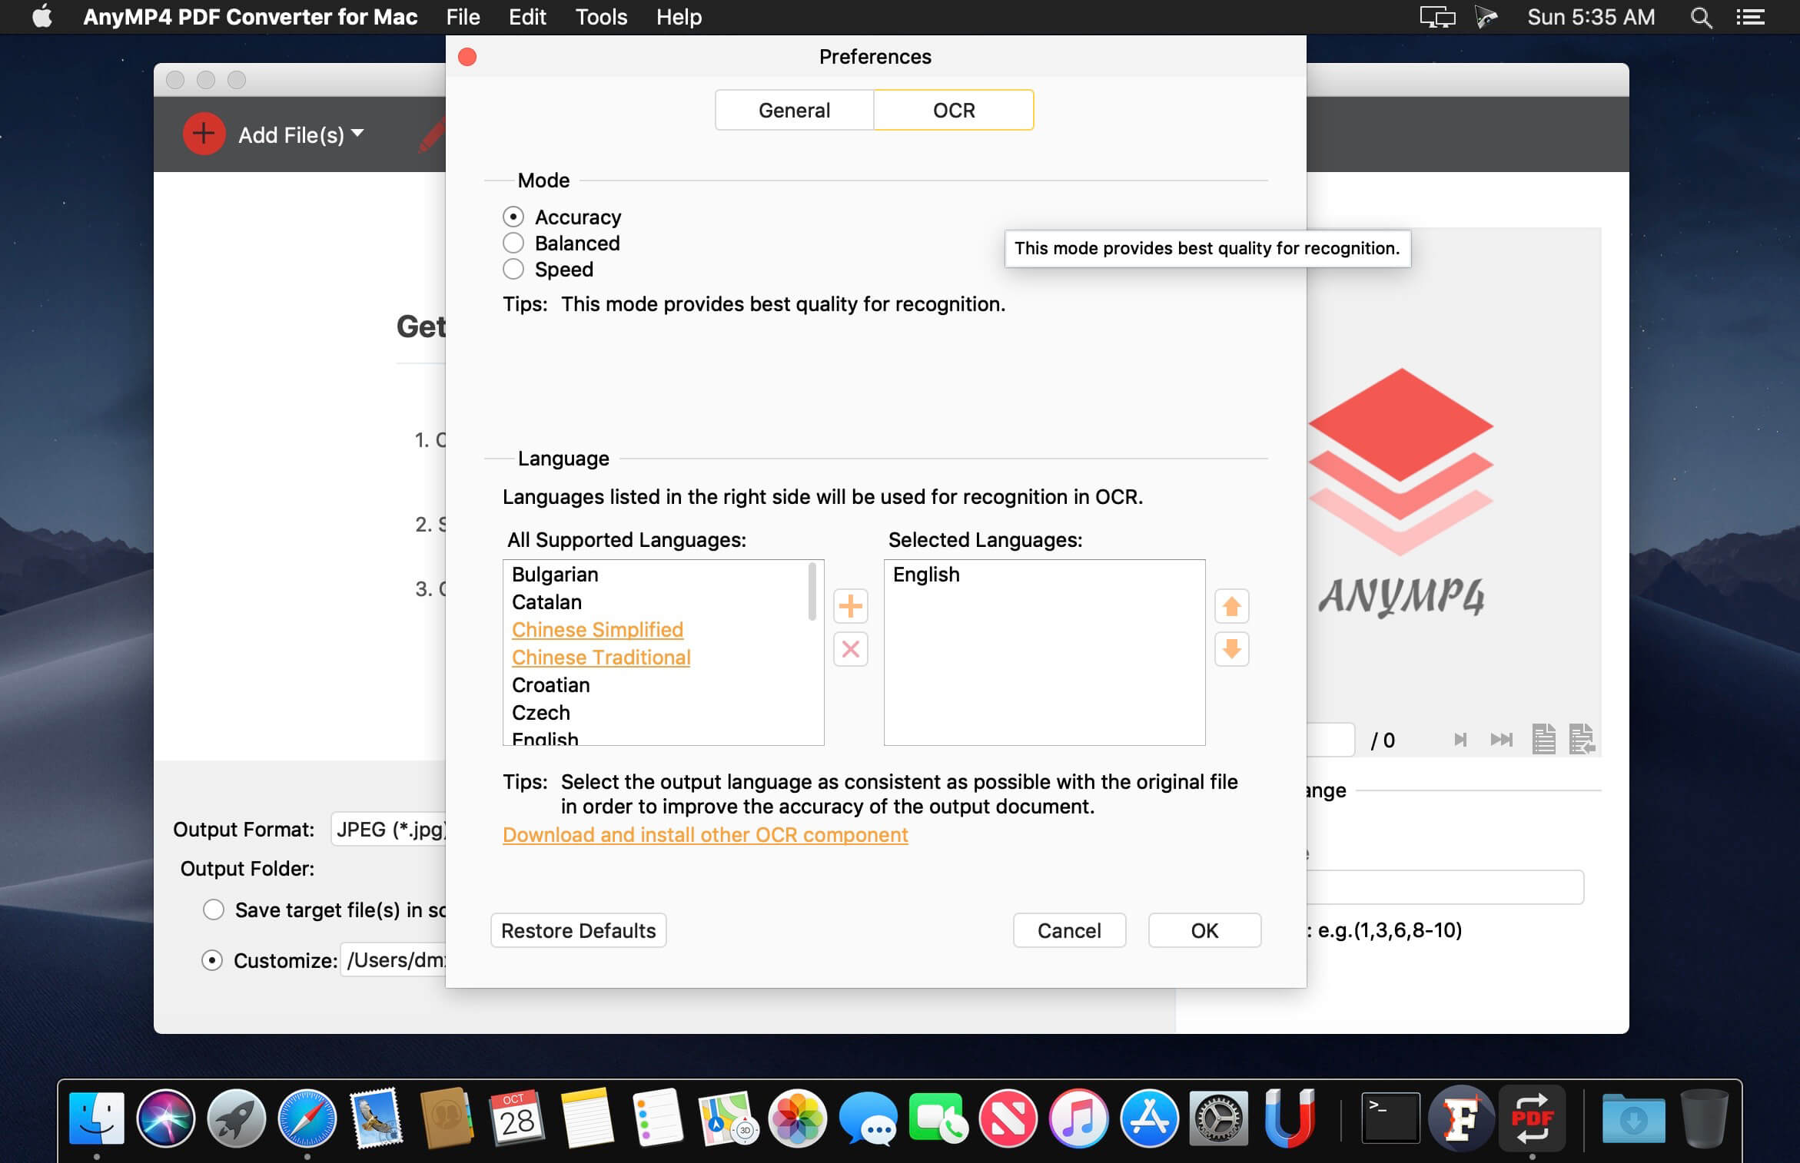Click the red X remove language icon
The width and height of the screenshot is (1800, 1163).
850,649
